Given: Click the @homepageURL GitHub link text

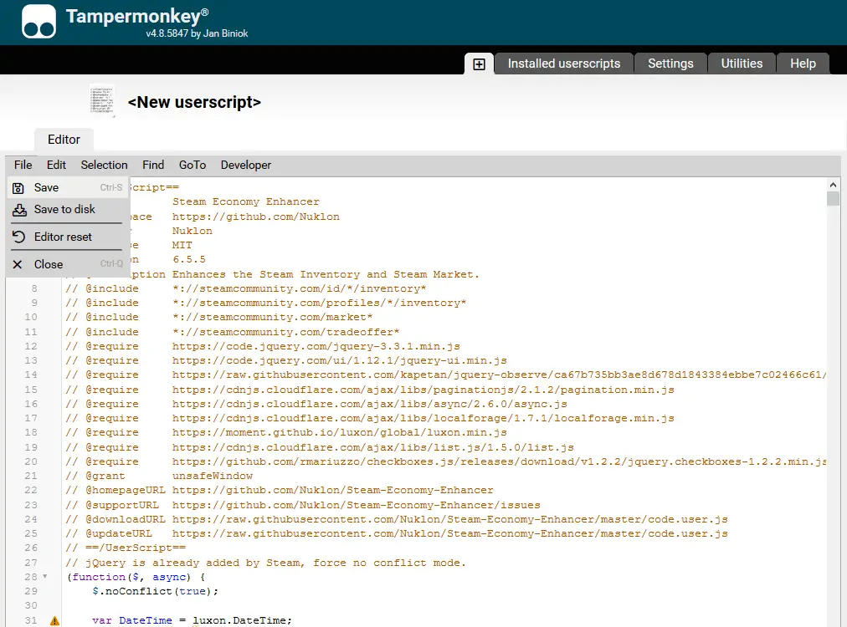Looking at the screenshot, I should click(333, 491).
